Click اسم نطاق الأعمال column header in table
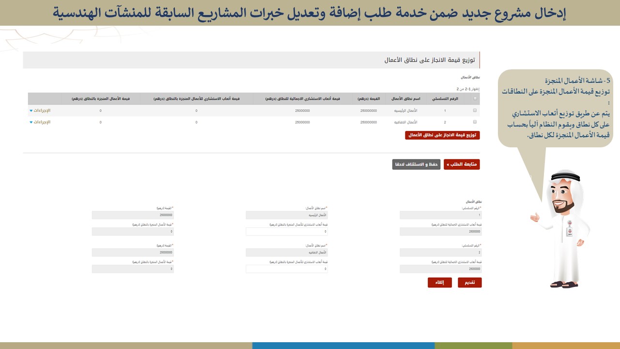The height and width of the screenshot is (349, 620). pyautogui.click(x=405, y=98)
